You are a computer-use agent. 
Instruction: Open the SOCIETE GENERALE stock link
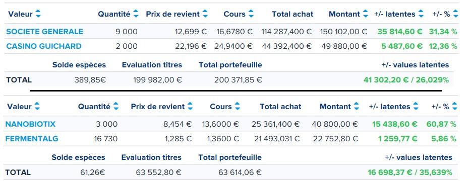coord(45,32)
